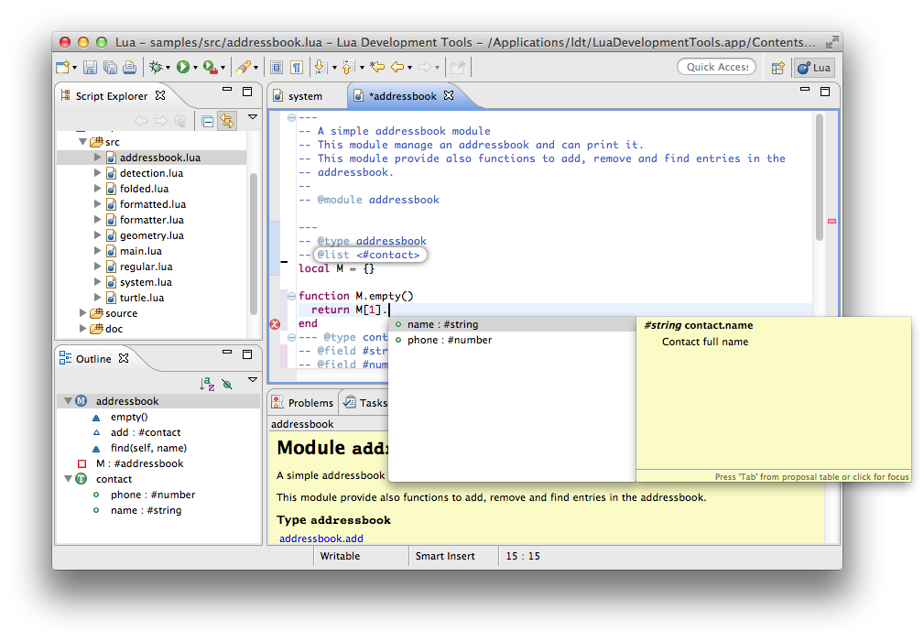Select geometry.lua file

pyautogui.click(x=151, y=235)
